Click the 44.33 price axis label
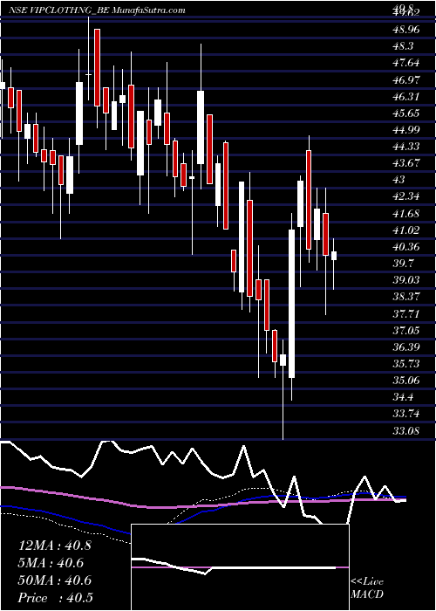Screen dimensions: 436x611 pyautogui.click(x=406, y=147)
